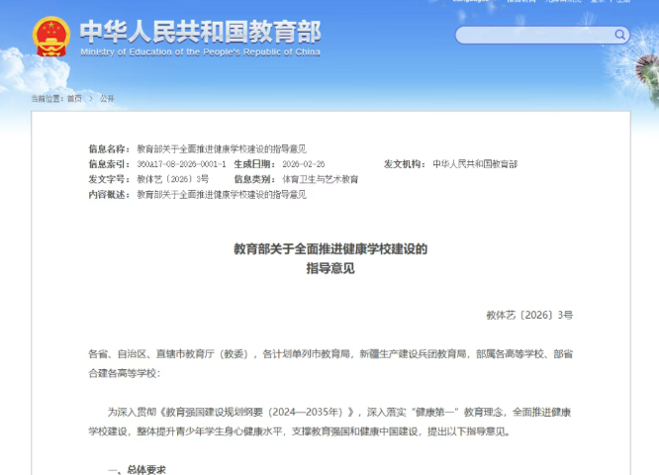Click the breadcrumb arrow separator after 首页
The height and width of the screenshot is (475, 659).
click(x=90, y=99)
